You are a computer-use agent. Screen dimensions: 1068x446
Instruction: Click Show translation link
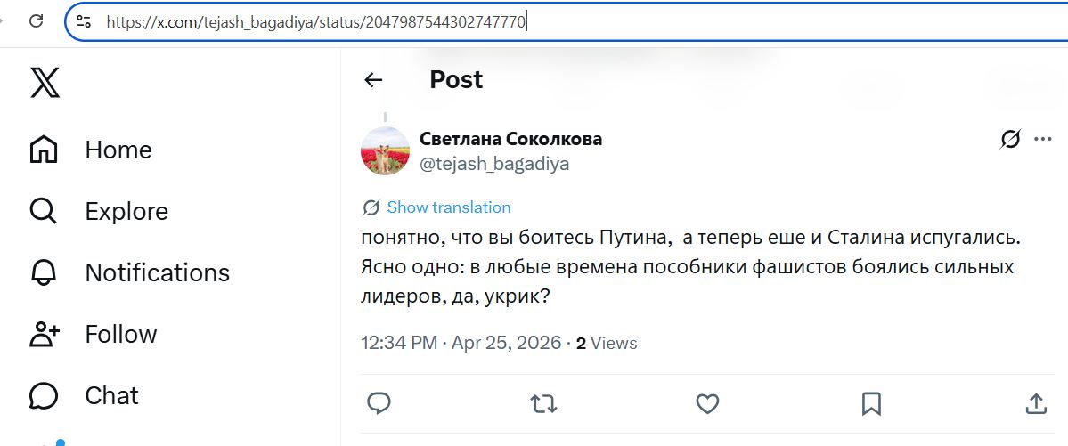[448, 207]
